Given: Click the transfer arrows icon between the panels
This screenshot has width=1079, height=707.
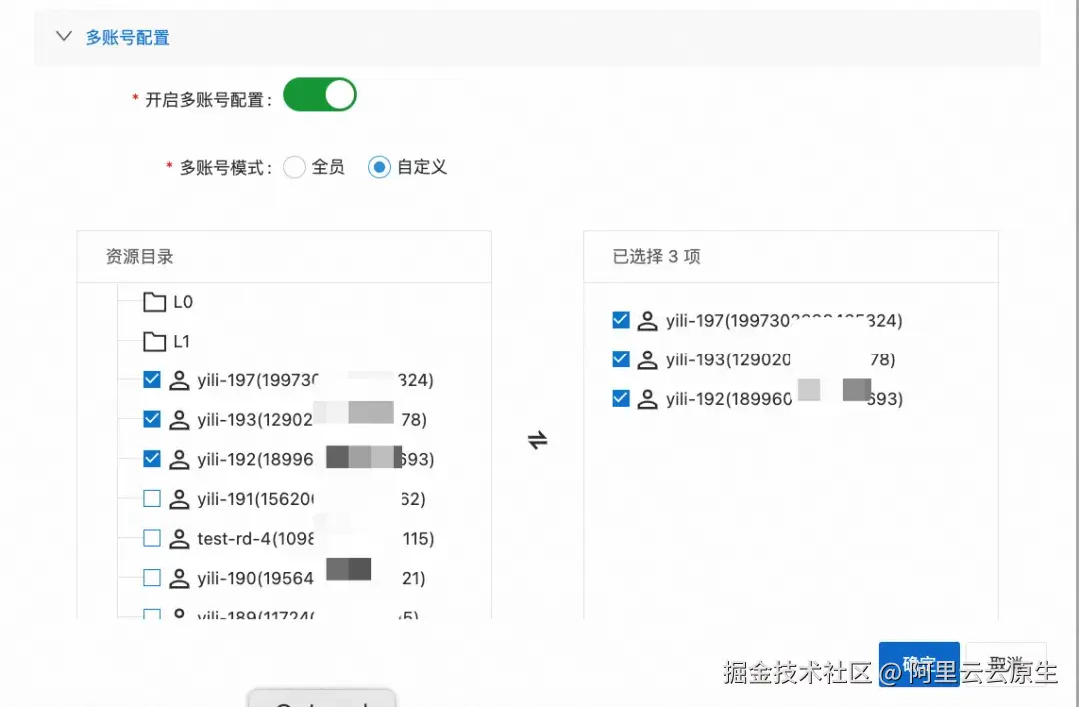Looking at the screenshot, I should click(x=538, y=439).
